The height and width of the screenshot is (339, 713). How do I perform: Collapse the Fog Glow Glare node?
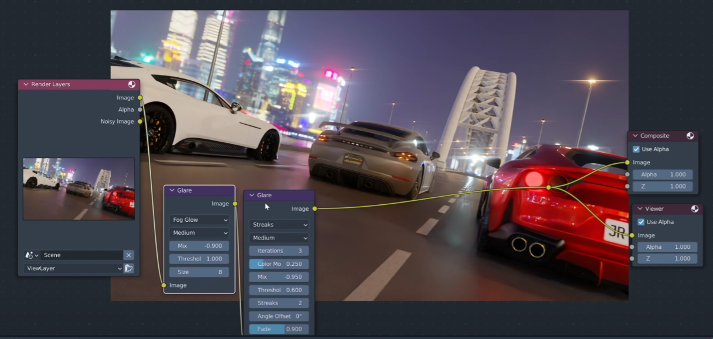pyautogui.click(x=172, y=190)
